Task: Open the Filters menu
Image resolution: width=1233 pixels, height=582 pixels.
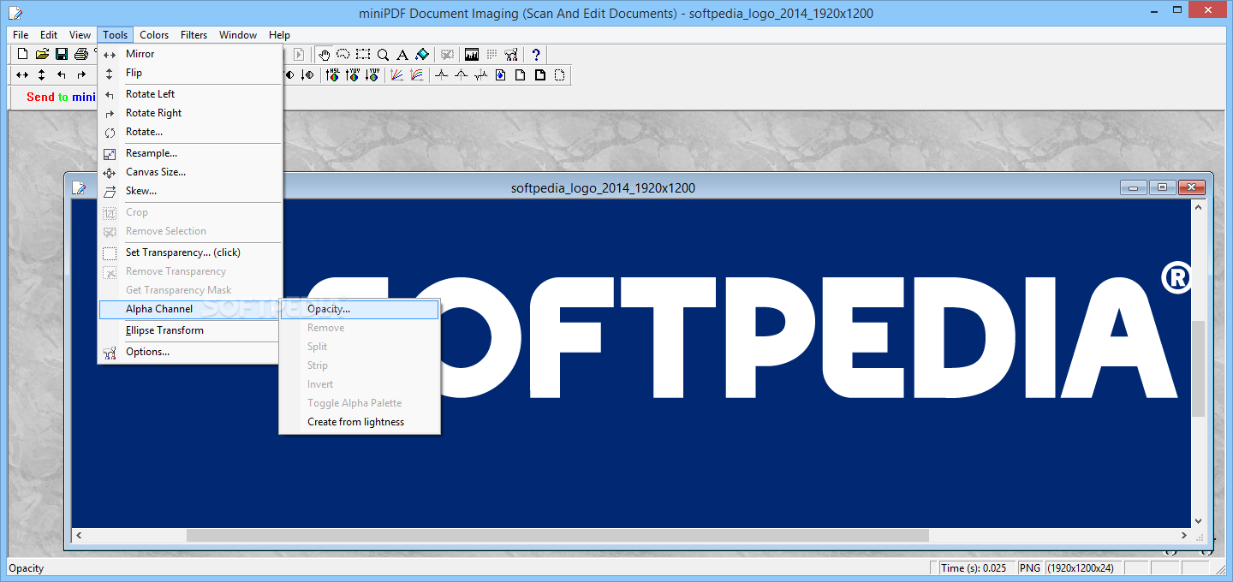Action: tap(194, 35)
